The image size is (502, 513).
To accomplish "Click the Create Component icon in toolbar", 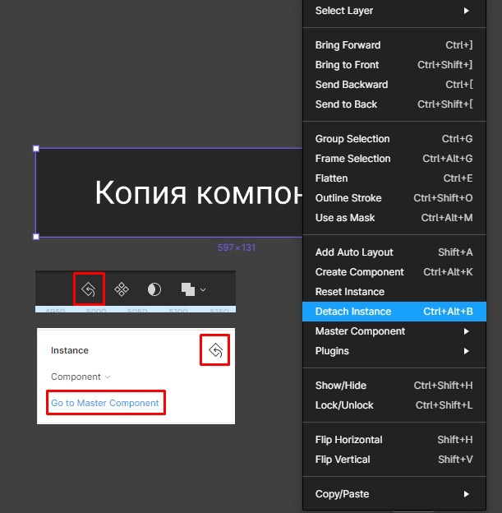I will point(122,289).
